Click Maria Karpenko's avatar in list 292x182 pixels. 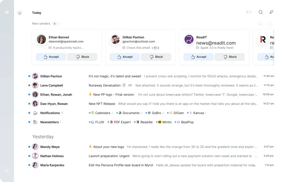(35, 165)
